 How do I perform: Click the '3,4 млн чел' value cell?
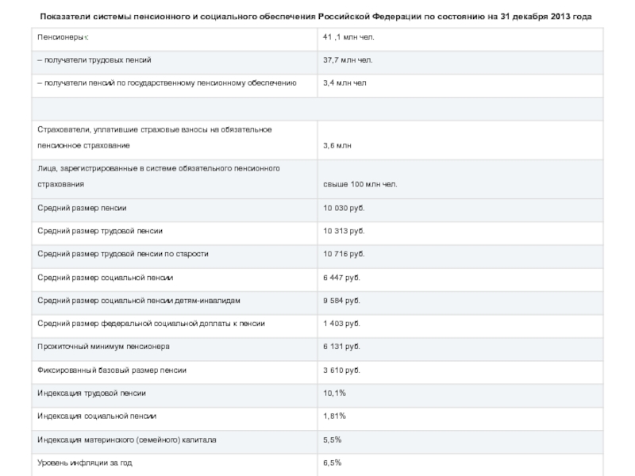(344, 82)
